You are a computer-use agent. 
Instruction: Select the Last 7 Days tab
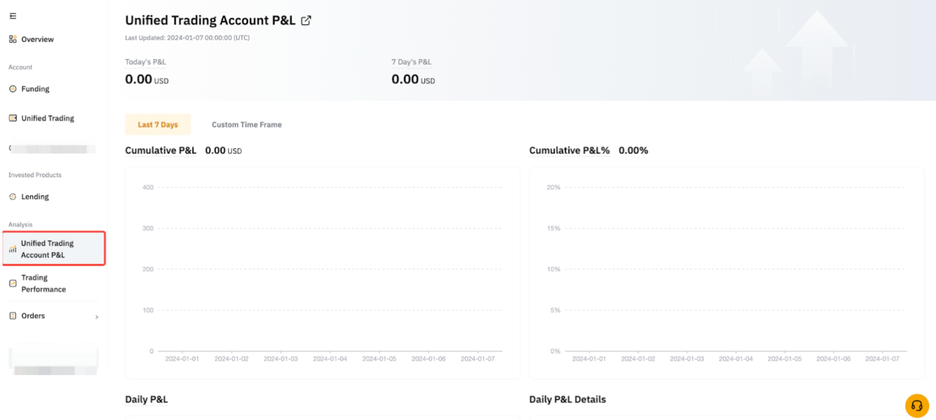click(x=157, y=125)
